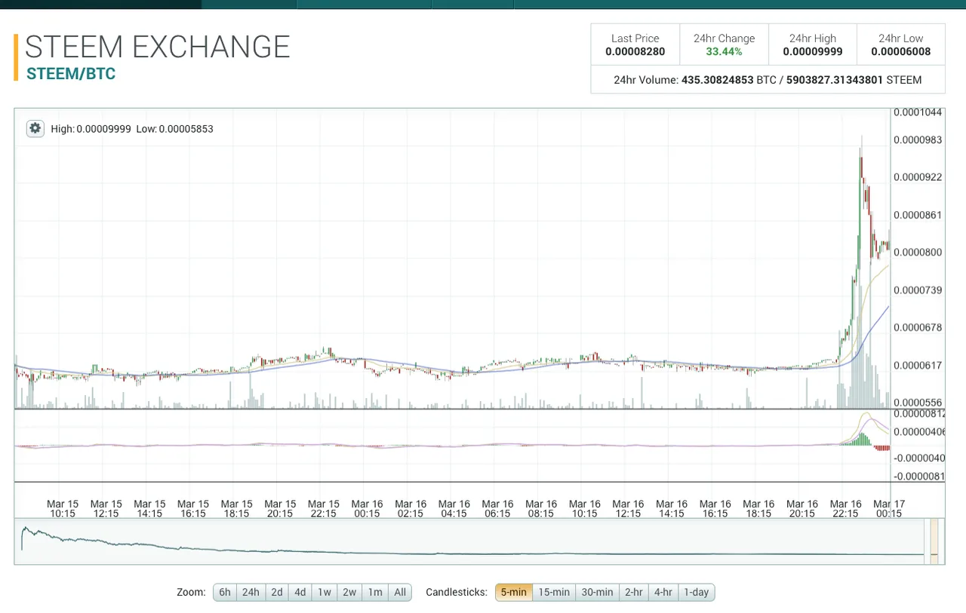Click the Mar 16 22:15 time axis label

(x=845, y=509)
